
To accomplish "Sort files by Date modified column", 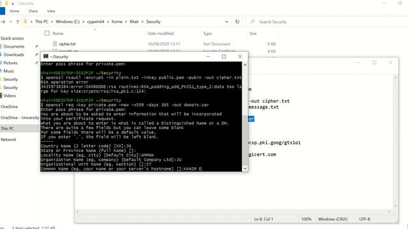I will tap(161, 33).
